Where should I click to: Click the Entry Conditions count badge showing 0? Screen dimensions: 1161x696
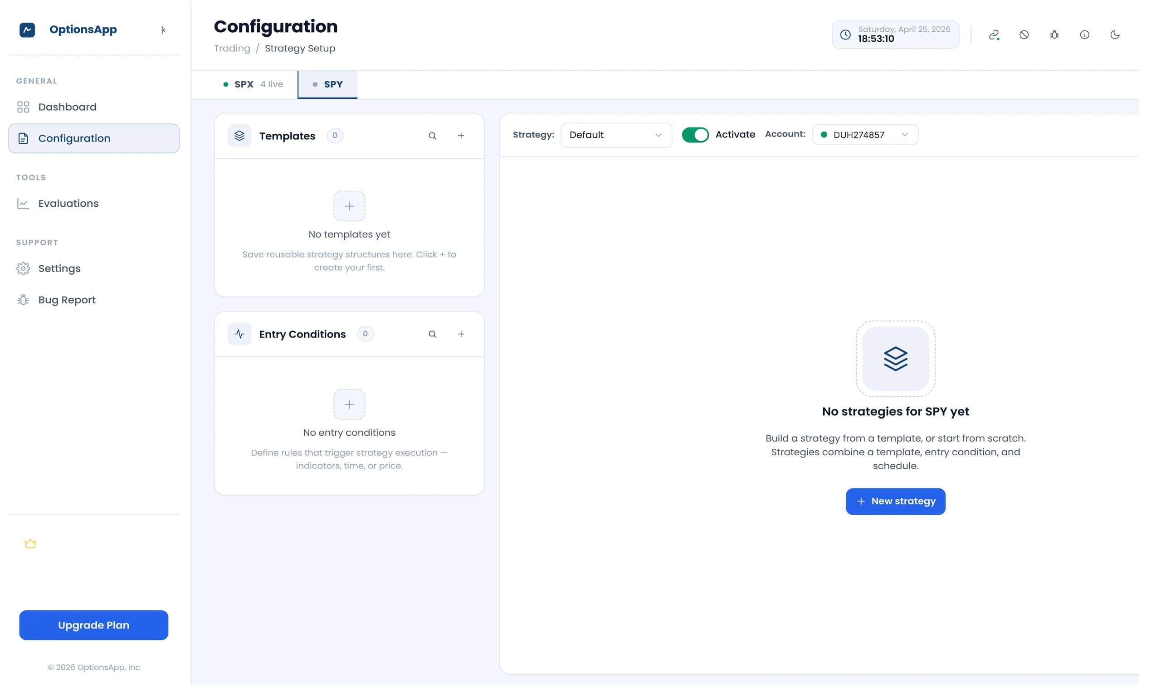365,334
